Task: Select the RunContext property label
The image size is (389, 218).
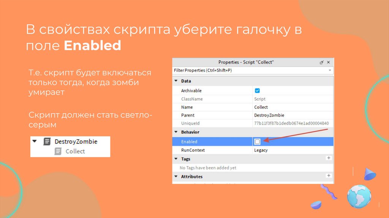Action: pos(193,150)
